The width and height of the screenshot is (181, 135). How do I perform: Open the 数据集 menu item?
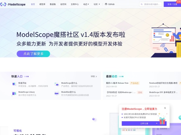53,4
